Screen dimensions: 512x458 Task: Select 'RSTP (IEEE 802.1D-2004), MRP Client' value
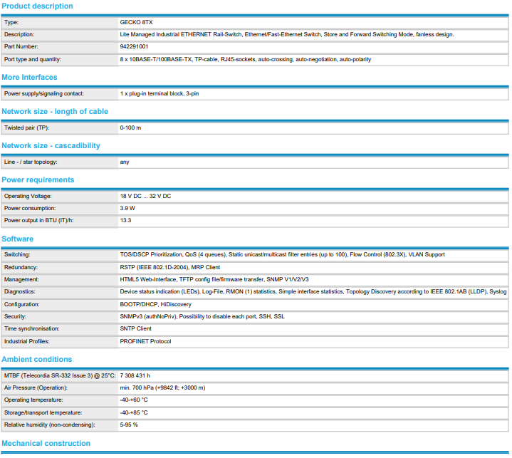(x=170, y=268)
